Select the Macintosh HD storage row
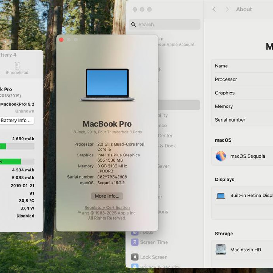 coord(242,250)
